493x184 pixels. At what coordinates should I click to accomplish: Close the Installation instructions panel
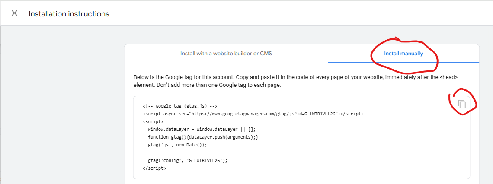(x=14, y=13)
